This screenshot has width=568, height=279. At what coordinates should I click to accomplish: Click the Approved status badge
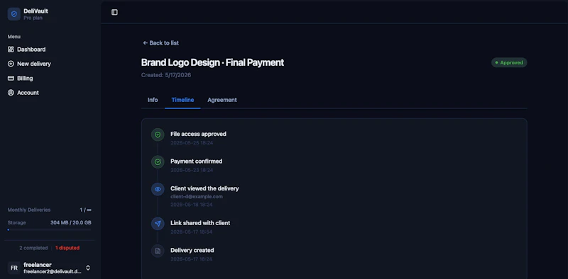coord(509,62)
